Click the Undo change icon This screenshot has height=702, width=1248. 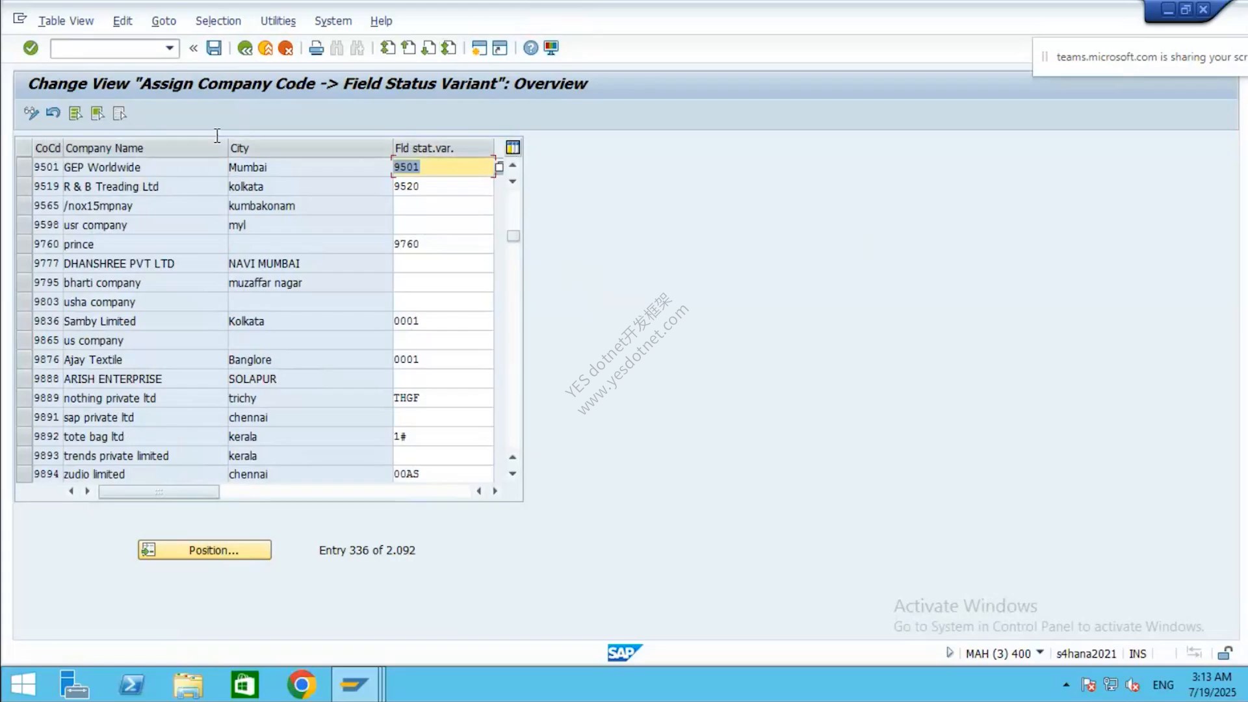click(53, 113)
